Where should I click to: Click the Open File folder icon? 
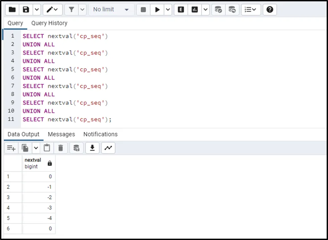12,10
